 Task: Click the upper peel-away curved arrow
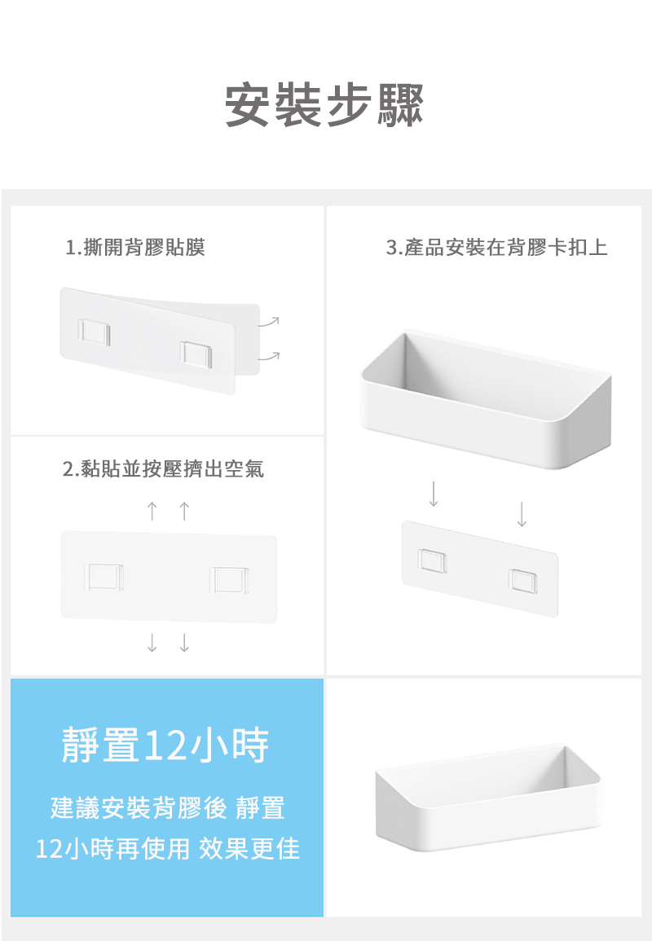[x=269, y=322]
